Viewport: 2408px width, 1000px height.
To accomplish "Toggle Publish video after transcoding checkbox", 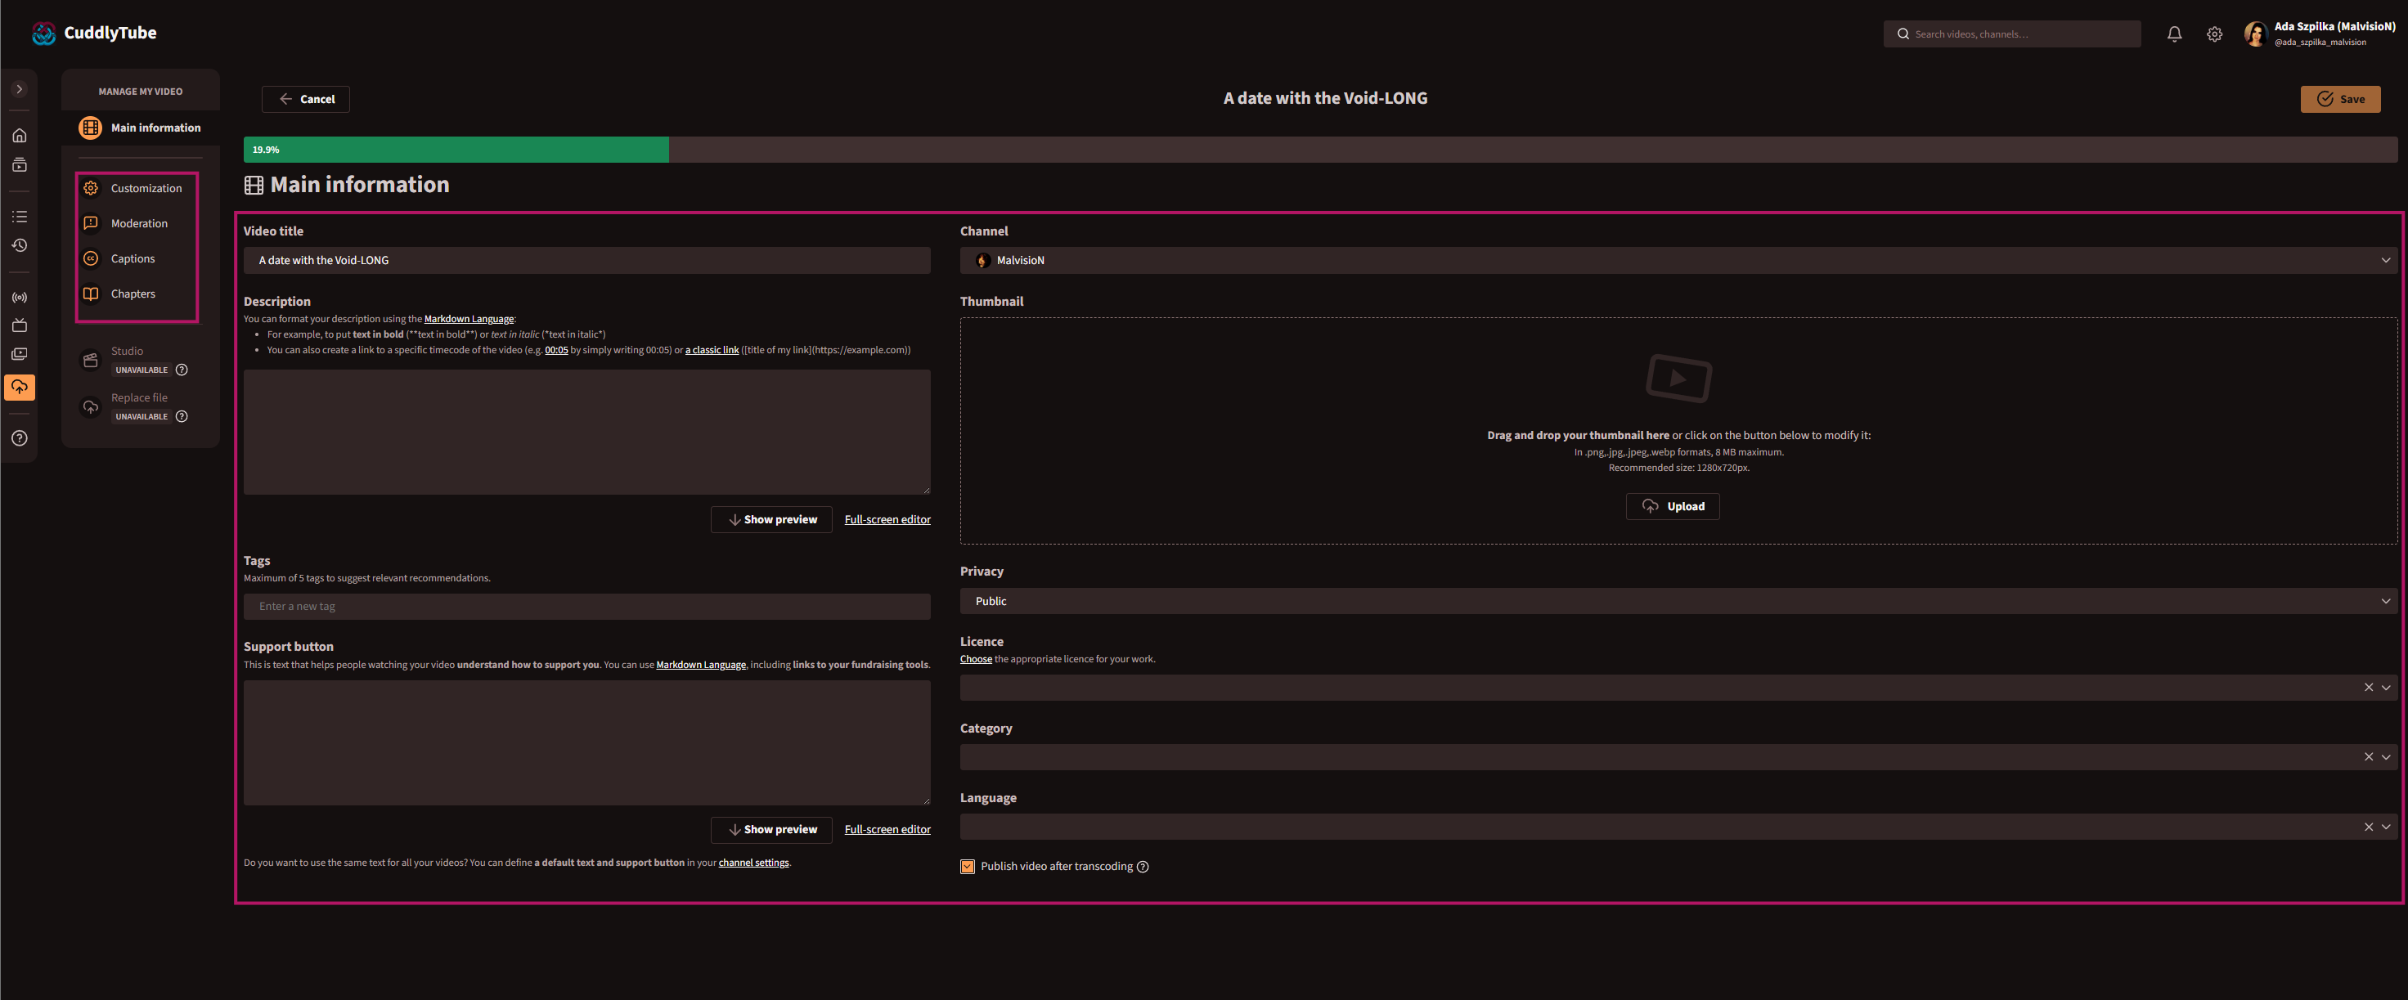I will coord(968,867).
